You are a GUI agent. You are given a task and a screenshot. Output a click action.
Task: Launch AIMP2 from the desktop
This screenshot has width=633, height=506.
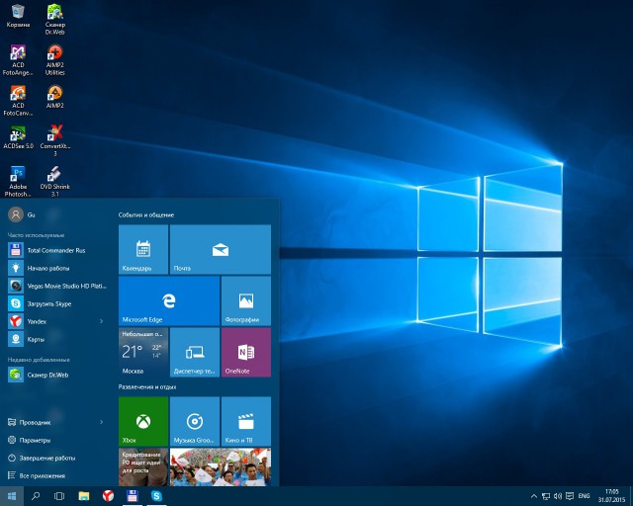[55, 94]
